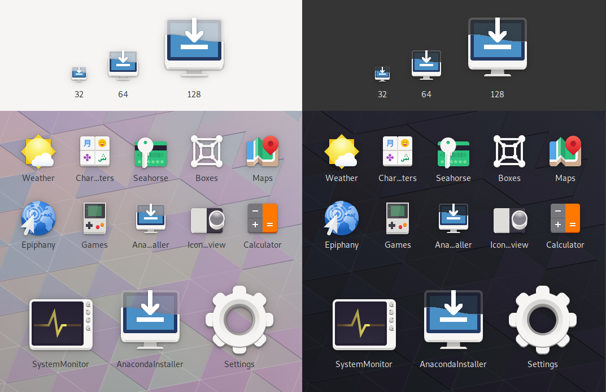Screen dimensions: 606x392
Task: Open large AnacondaInstaller icon in the dark panel
Action: pos(454,320)
